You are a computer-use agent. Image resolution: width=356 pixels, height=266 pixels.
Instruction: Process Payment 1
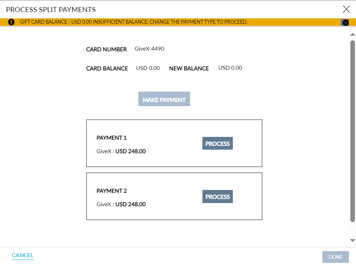pyautogui.click(x=218, y=143)
